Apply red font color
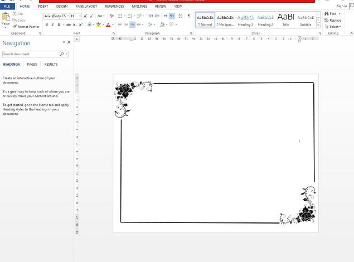Screen dimensions: 354x262 pos(108,25)
